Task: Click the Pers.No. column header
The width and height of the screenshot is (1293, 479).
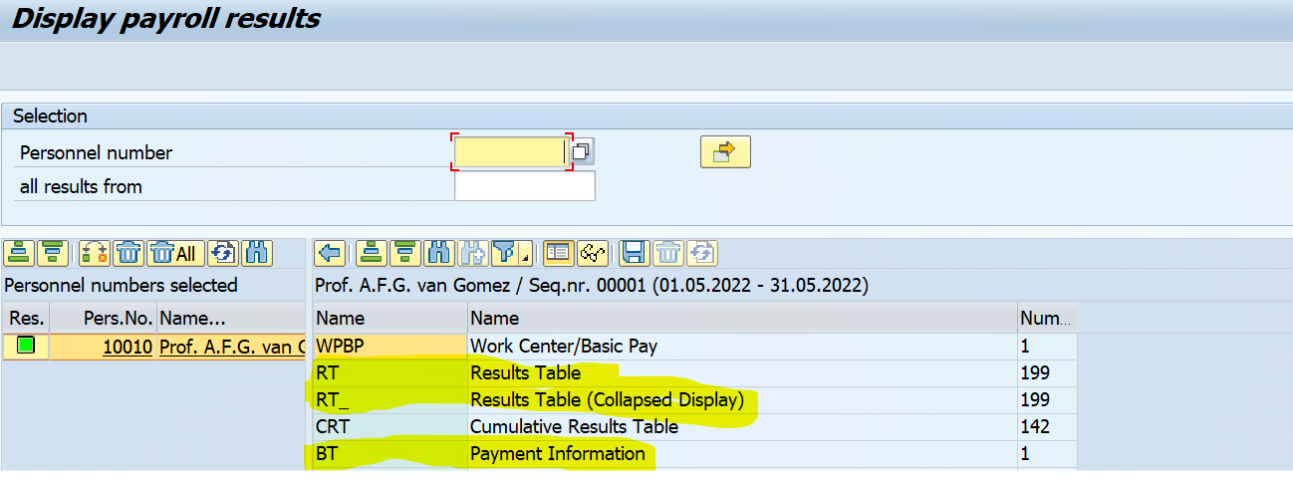Action: click(x=103, y=319)
